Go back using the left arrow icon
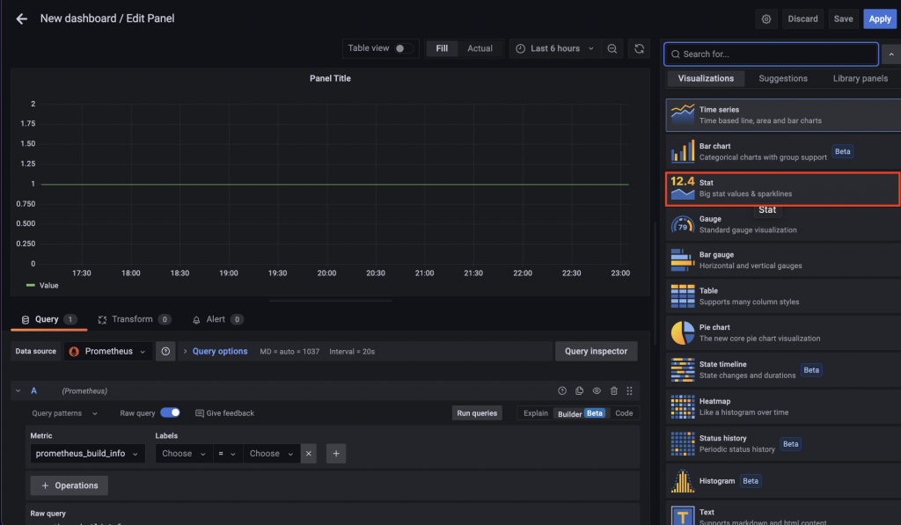The height and width of the screenshot is (525, 901). coord(21,19)
